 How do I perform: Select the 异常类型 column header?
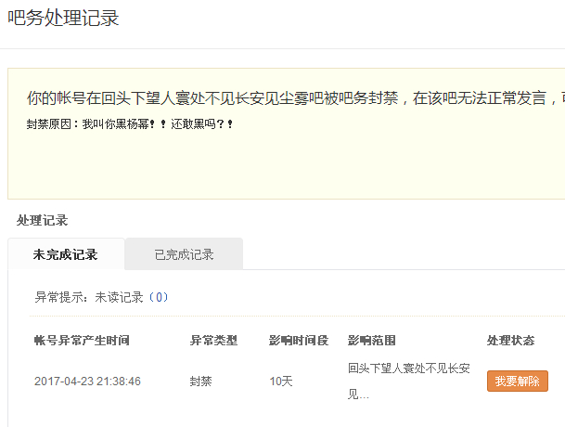click(213, 341)
